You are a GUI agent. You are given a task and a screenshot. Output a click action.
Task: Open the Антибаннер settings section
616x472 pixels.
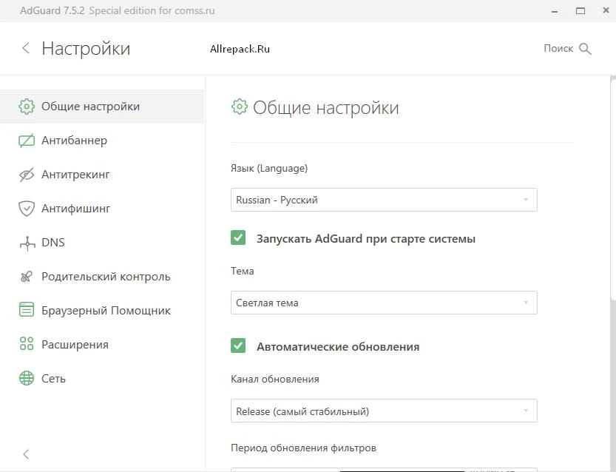tap(102, 141)
